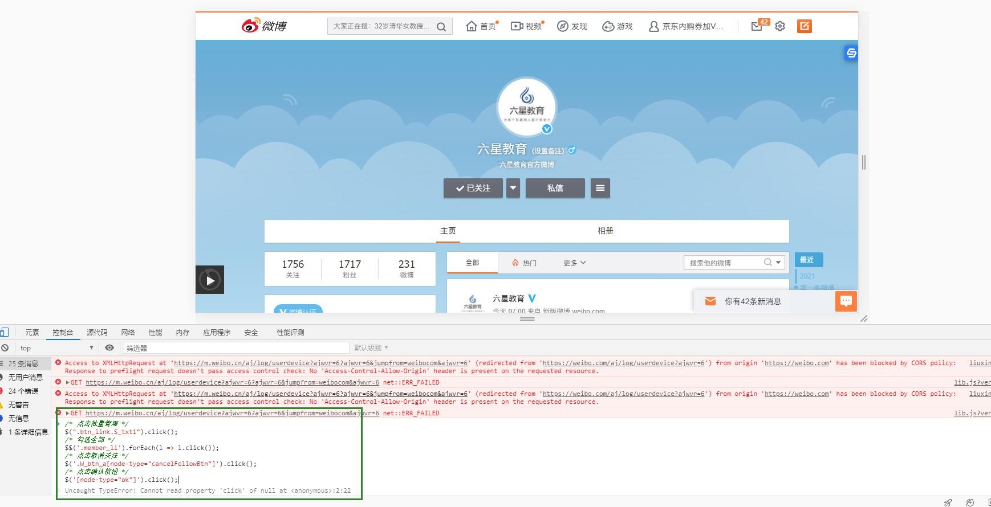Select 无信息 in console sidebar
This screenshot has width=991, height=507.
25,418
